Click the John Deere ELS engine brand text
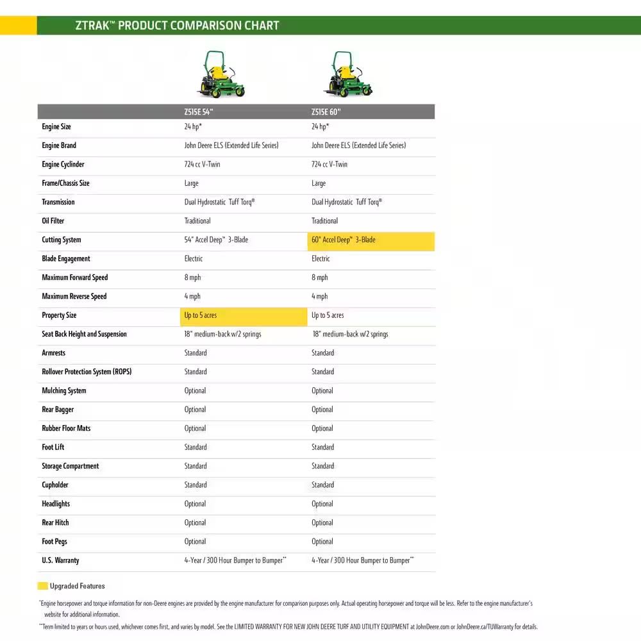The height and width of the screenshot is (641, 641). [x=231, y=145]
